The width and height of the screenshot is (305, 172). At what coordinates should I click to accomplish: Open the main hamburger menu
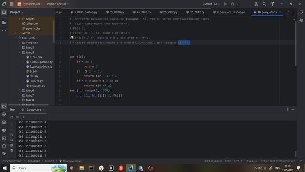(11, 4)
